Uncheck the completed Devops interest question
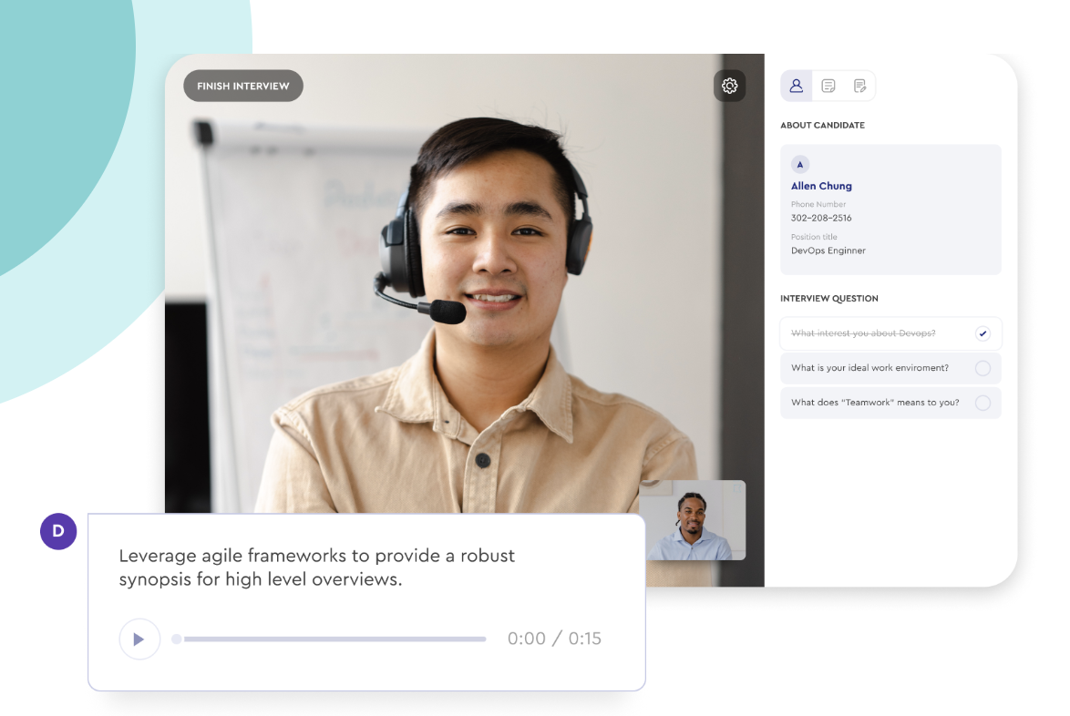 point(982,333)
